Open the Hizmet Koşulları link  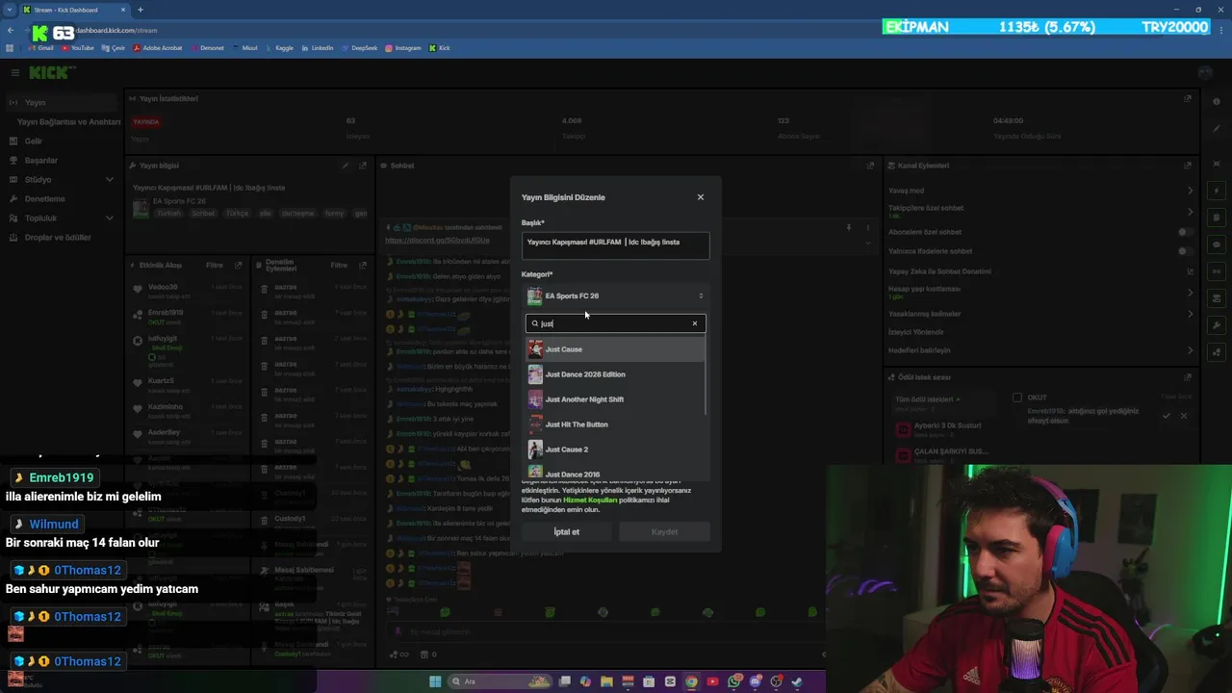tap(590, 500)
